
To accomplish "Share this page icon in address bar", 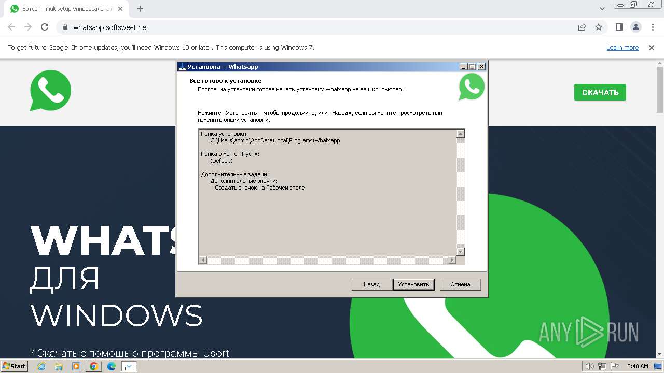I will [x=582, y=27].
